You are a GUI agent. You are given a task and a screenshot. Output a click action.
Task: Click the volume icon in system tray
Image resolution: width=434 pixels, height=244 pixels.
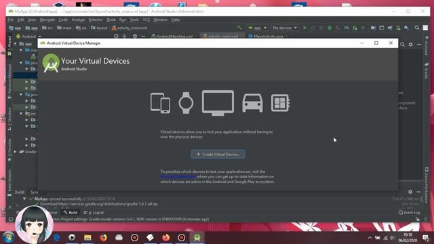393,238
